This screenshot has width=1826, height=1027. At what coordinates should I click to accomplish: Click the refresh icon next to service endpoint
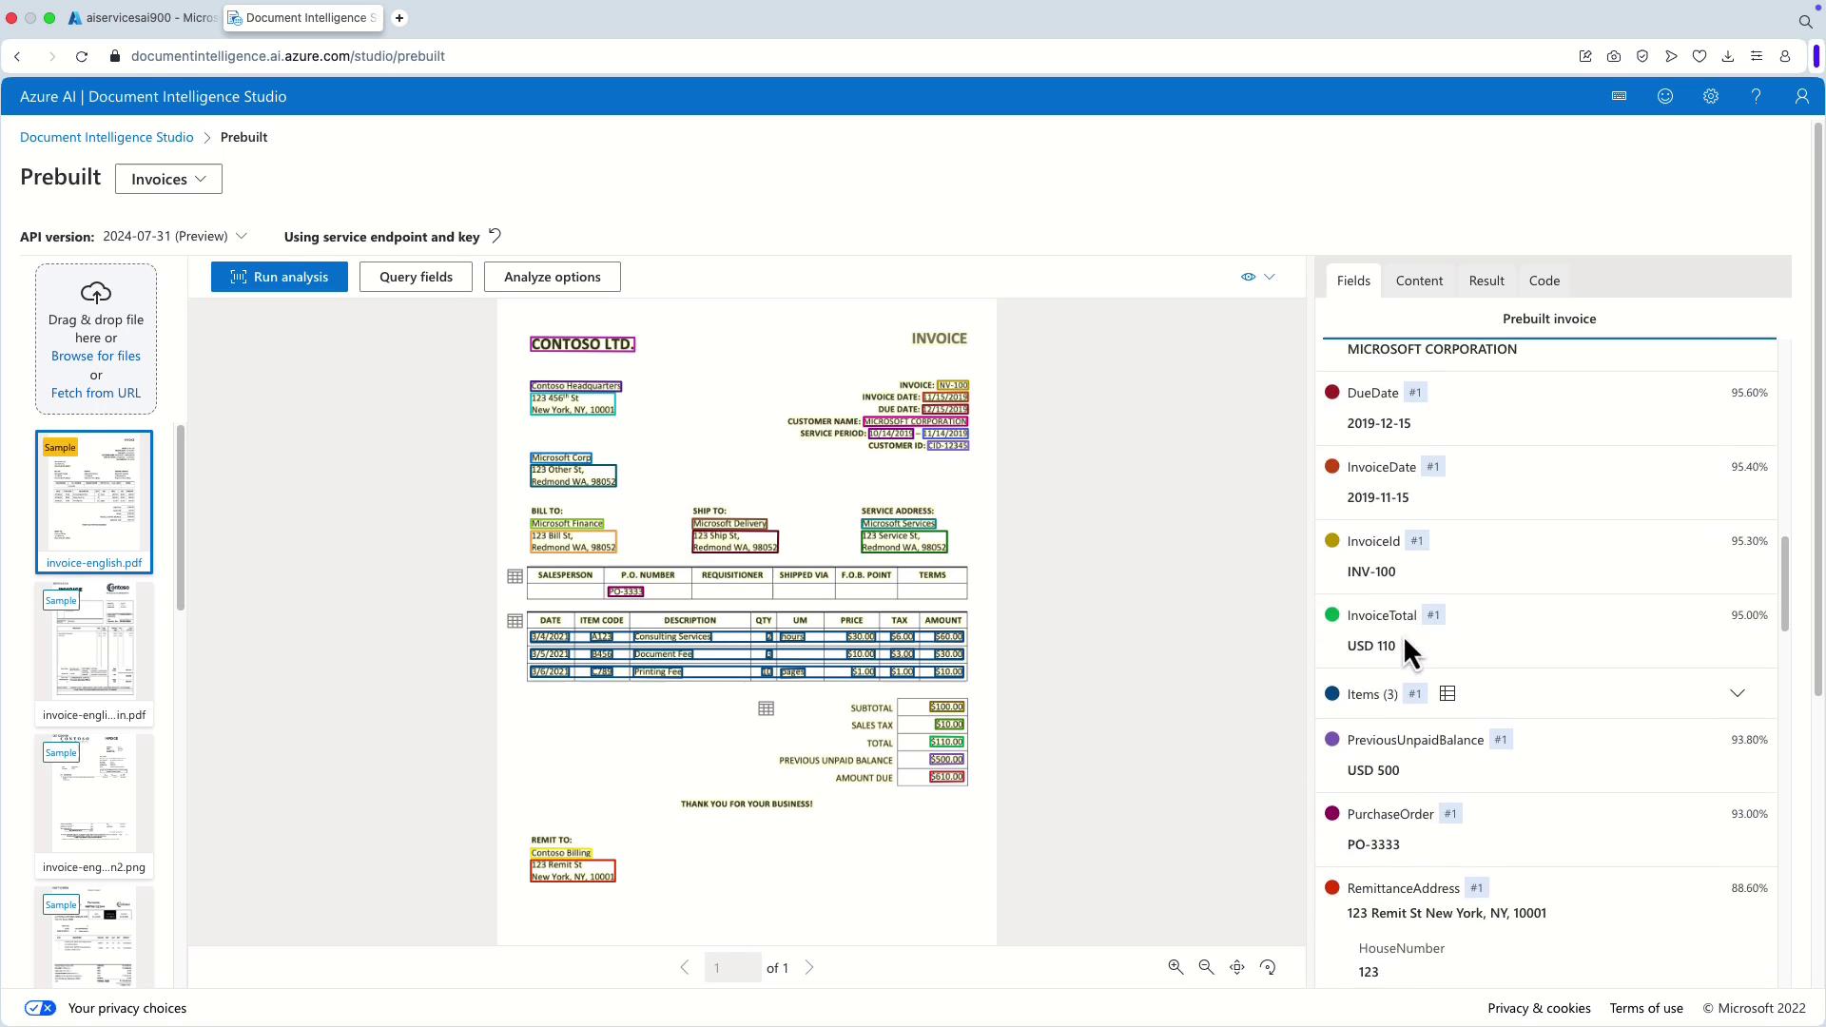(x=495, y=236)
